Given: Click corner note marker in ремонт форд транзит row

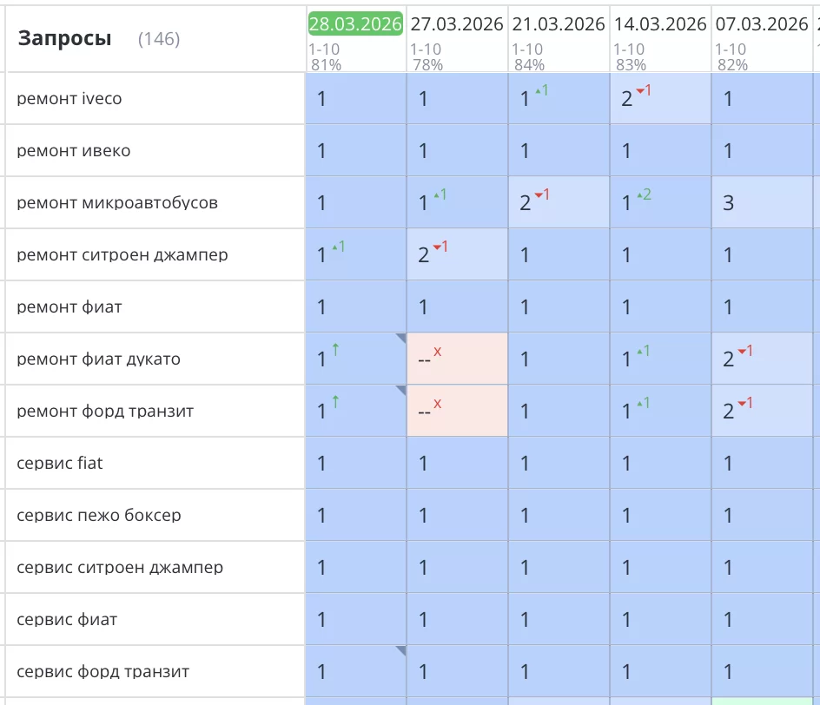Looking at the screenshot, I should (401, 390).
